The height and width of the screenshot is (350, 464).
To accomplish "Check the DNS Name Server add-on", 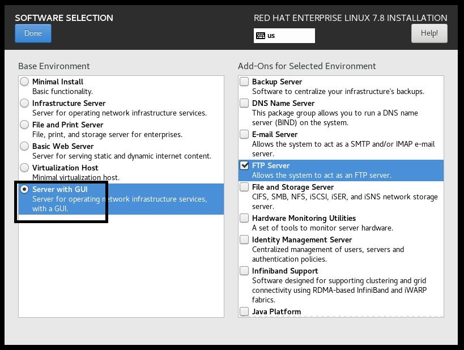I will pos(244,103).
